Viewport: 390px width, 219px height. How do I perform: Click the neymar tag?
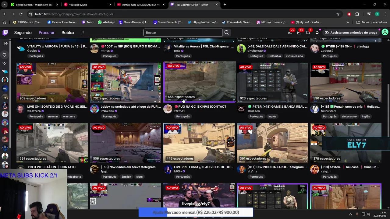pyautogui.click(x=53, y=116)
